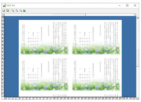Viewport: 141px width, 102px height.
Task: Click the vertical scrollbar down arrow
Action: click(138, 98)
